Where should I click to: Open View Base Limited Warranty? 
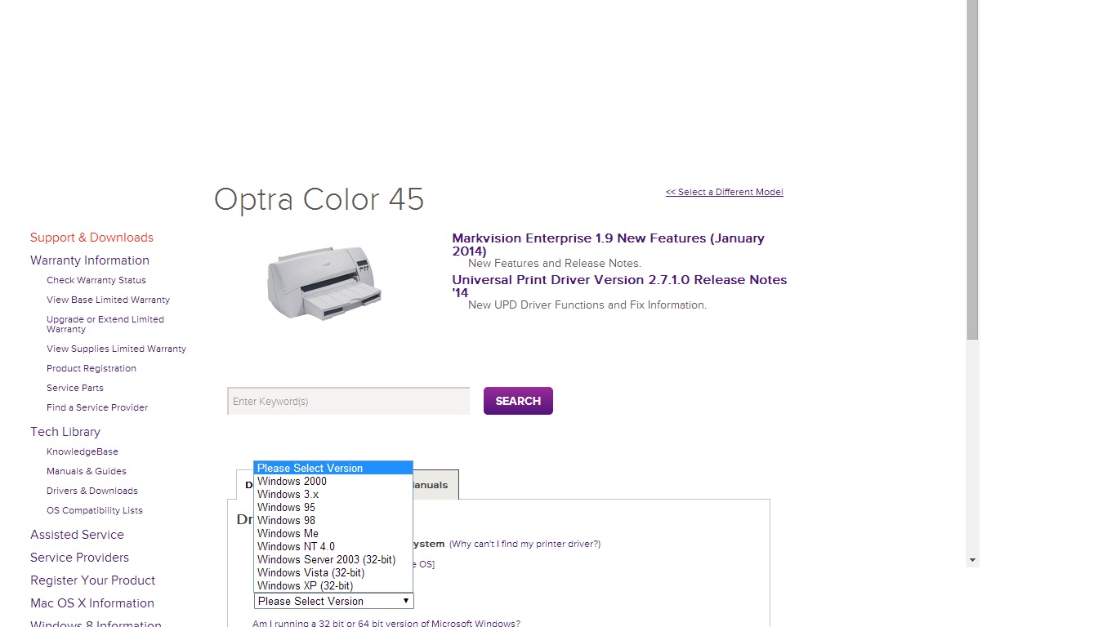click(x=108, y=300)
